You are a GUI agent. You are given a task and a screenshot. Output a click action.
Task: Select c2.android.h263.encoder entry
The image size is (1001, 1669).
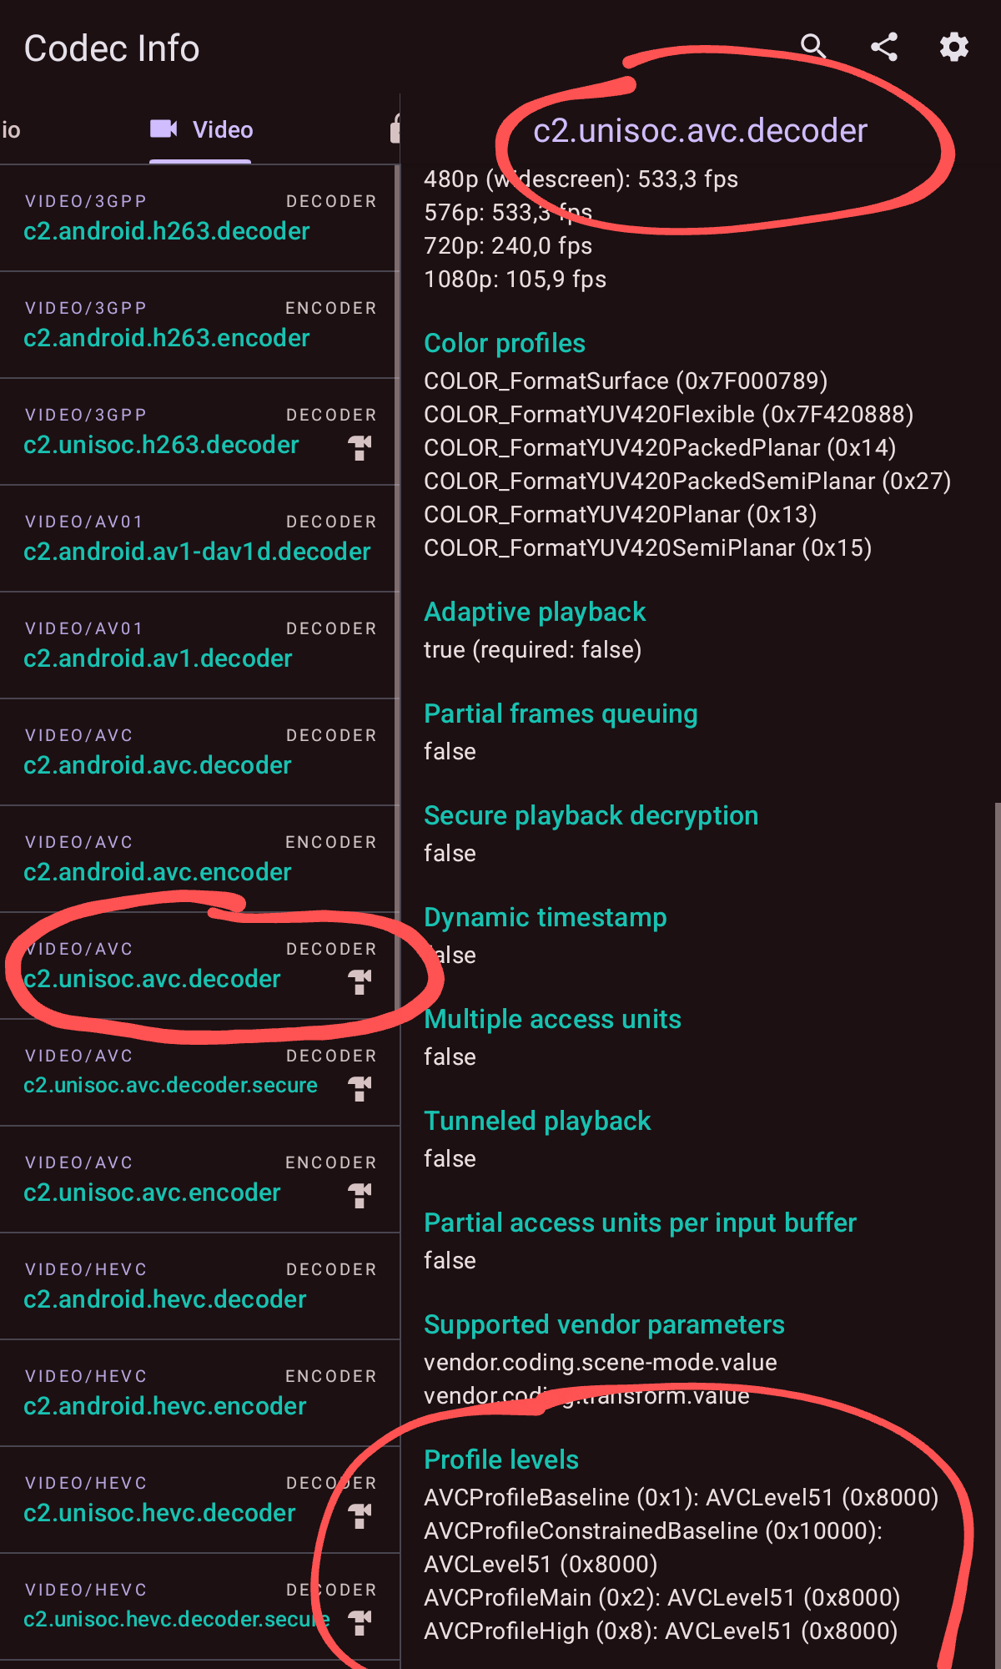[199, 325]
